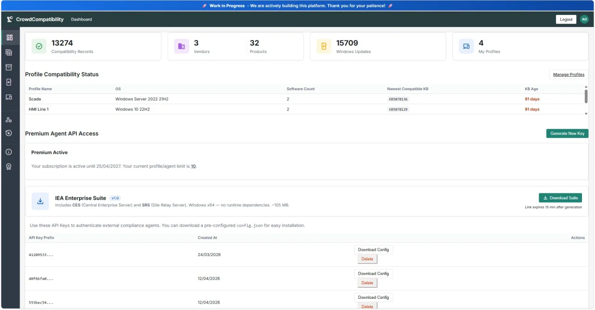Click the Manage Profiles button

coord(569,74)
